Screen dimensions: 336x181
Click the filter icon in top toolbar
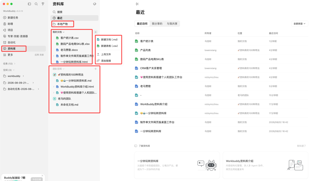point(43,4)
